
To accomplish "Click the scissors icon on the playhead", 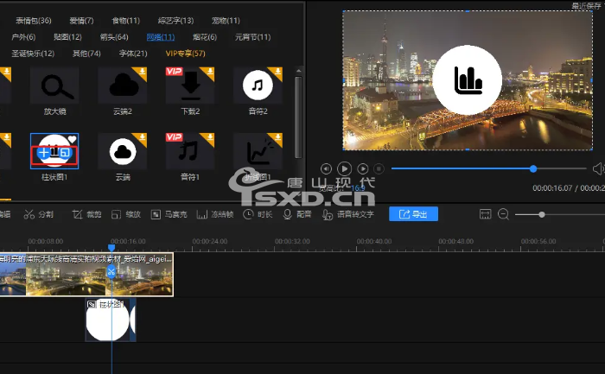I will tap(111, 272).
